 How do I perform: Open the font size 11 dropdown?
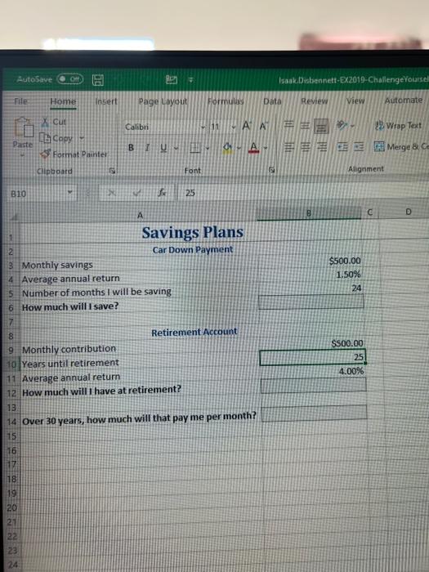(234, 127)
